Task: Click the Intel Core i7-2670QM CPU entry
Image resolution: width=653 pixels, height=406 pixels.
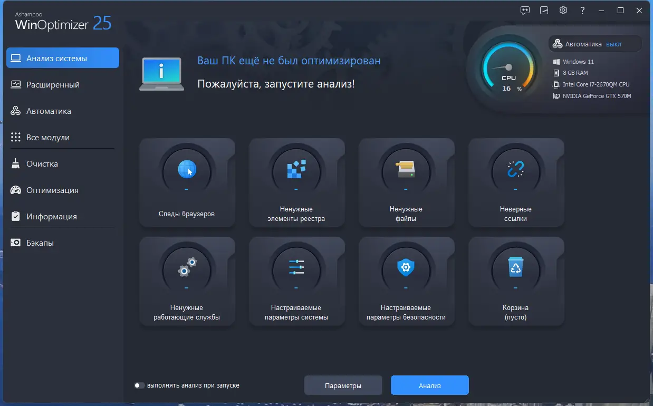Action: (591, 84)
